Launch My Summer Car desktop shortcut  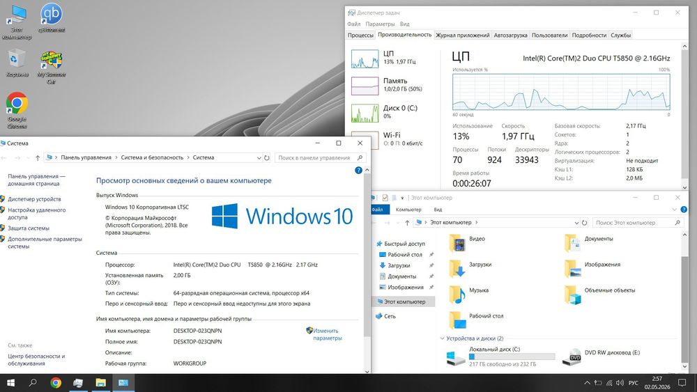[x=51, y=67]
